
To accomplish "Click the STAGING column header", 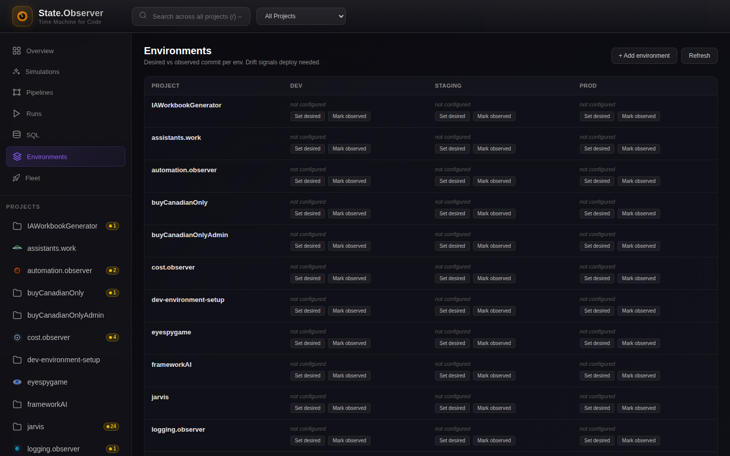I will tap(448, 86).
